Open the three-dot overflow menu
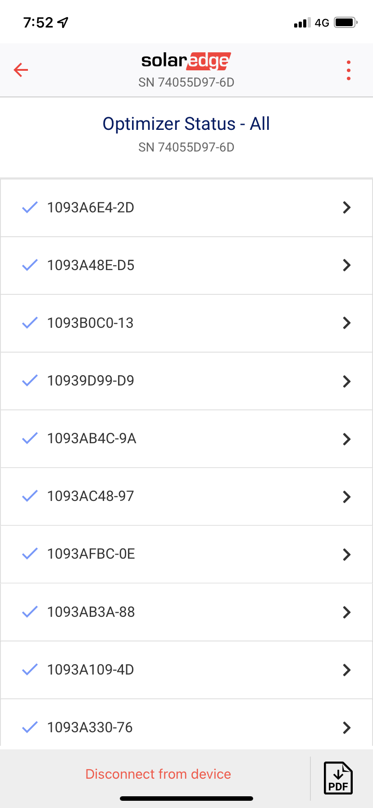This screenshot has height=808, width=373. click(x=348, y=70)
